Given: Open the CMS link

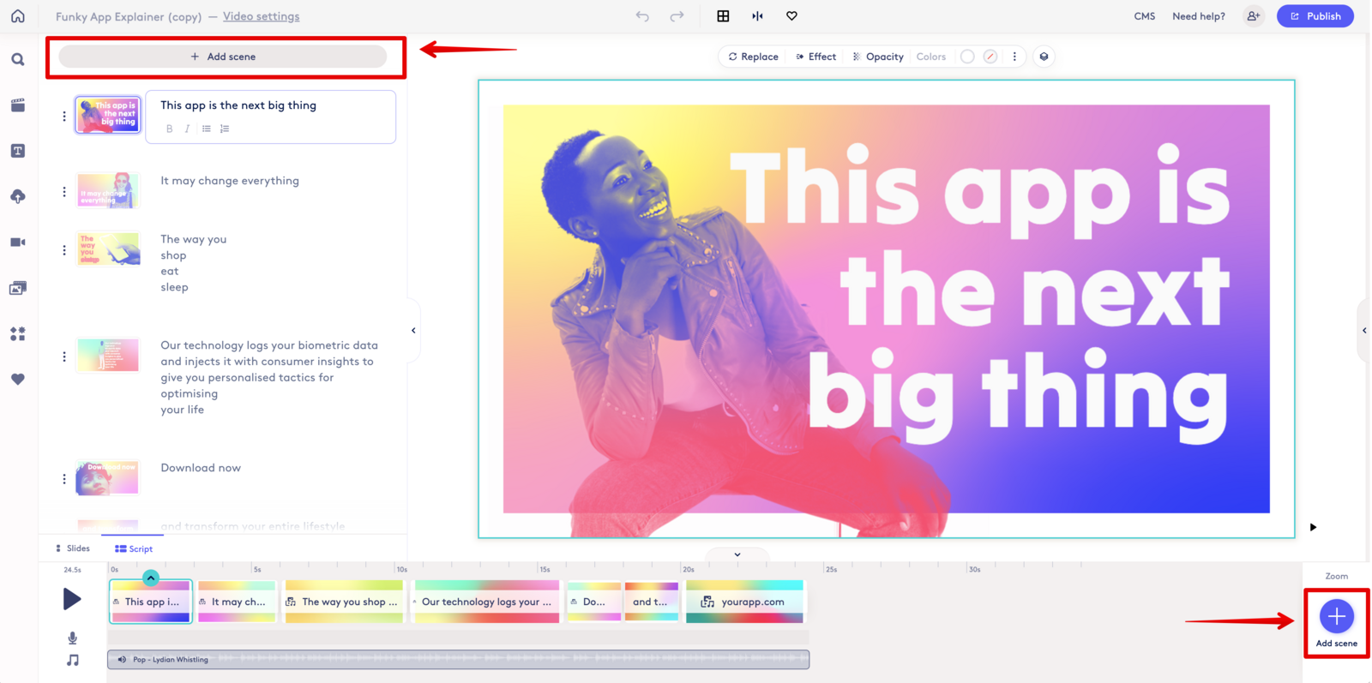Looking at the screenshot, I should click(1145, 16).
